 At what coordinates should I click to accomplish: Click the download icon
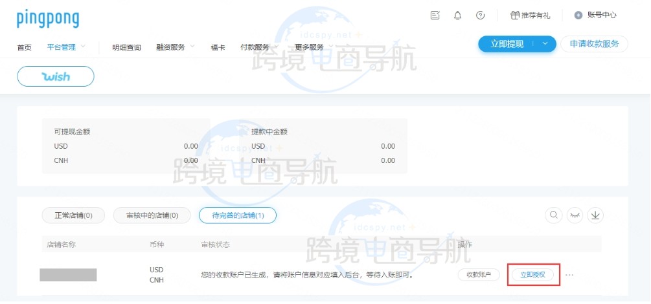[595, 215]
